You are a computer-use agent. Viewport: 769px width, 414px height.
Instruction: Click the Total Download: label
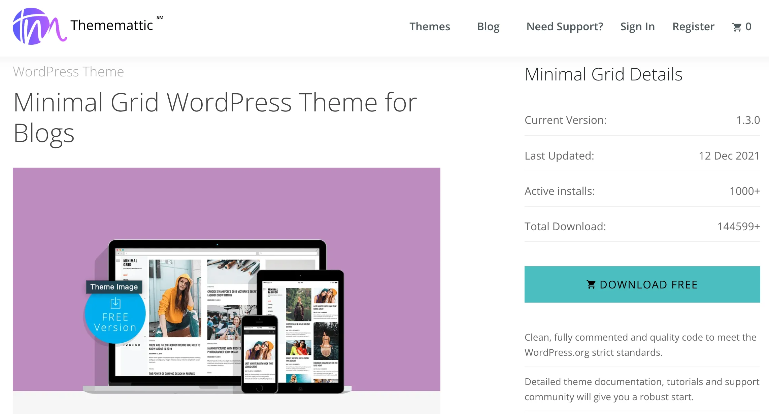point(565,226)
